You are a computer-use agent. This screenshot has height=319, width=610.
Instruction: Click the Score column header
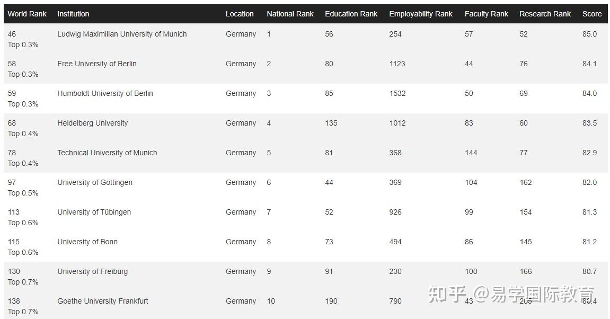point(592,14)
